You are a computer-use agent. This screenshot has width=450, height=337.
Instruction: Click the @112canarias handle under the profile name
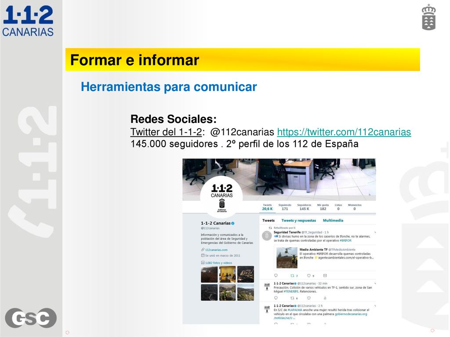tap(210, 228)
